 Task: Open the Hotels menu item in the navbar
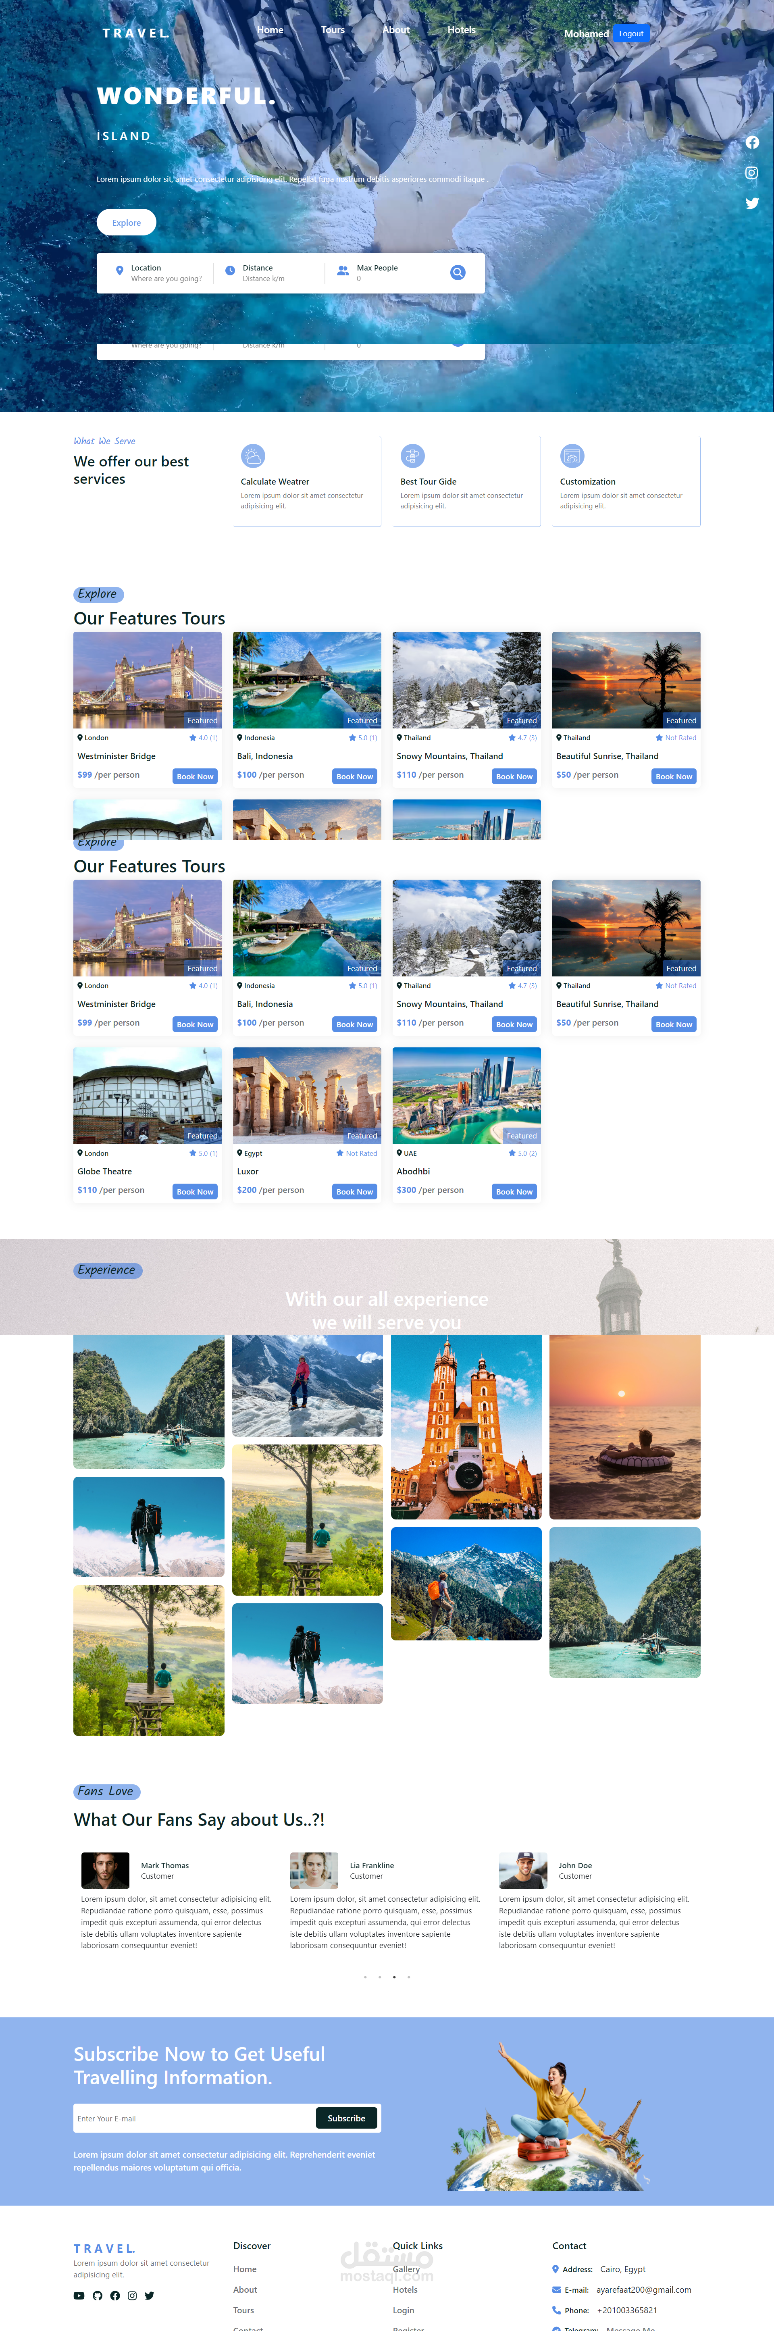point(462,30)
